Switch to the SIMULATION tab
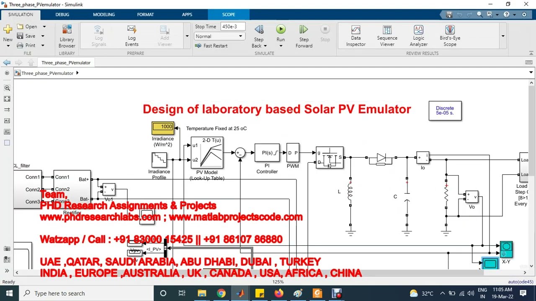Viewport: 536px width, 301px height. click(21, 15)
